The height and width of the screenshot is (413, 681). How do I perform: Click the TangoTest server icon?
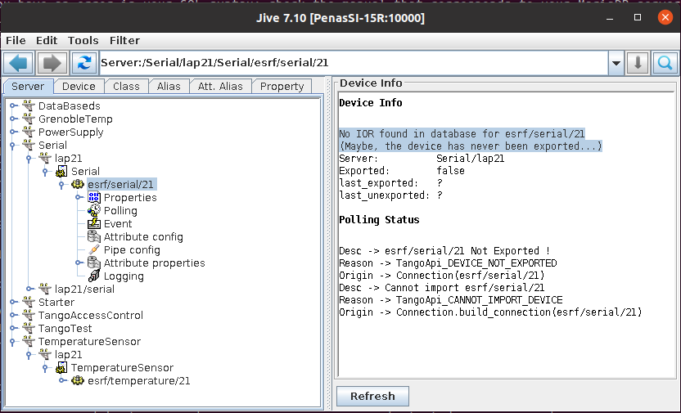[x=29, y=328]
